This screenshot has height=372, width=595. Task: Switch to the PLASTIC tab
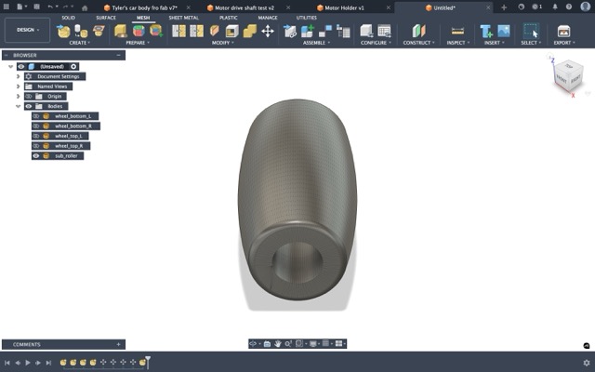pos(229,18)
